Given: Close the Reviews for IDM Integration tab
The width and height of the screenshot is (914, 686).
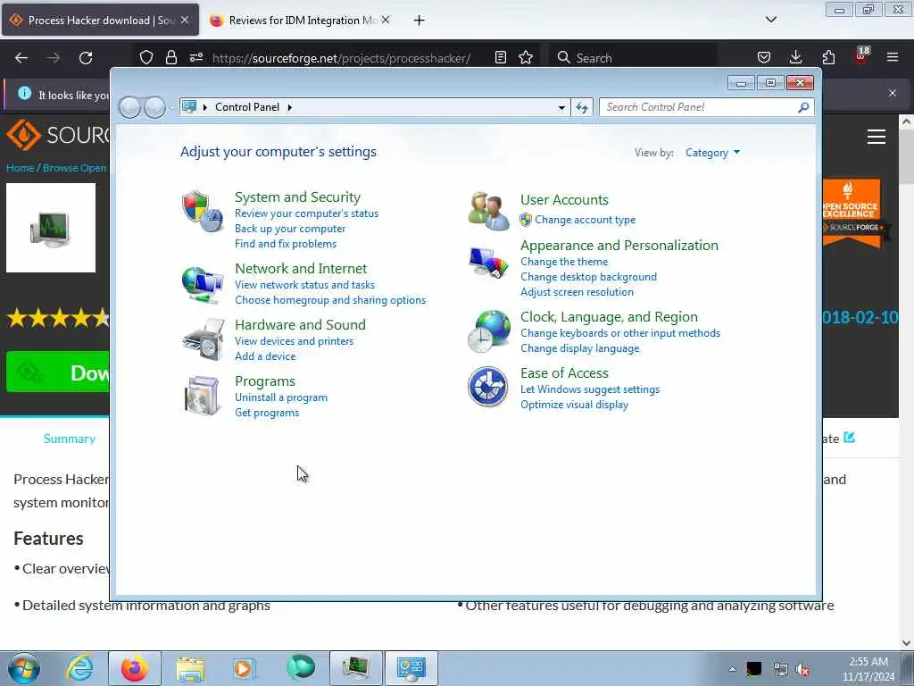Looking at the screenshot, I should (386, 20).
